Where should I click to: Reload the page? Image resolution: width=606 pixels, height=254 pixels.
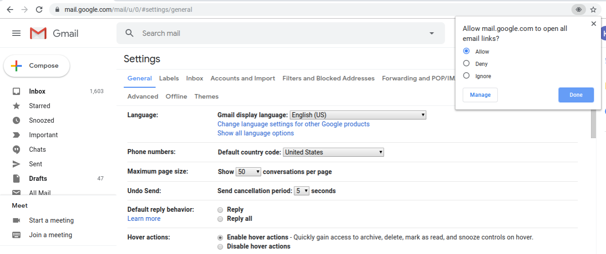39,10
